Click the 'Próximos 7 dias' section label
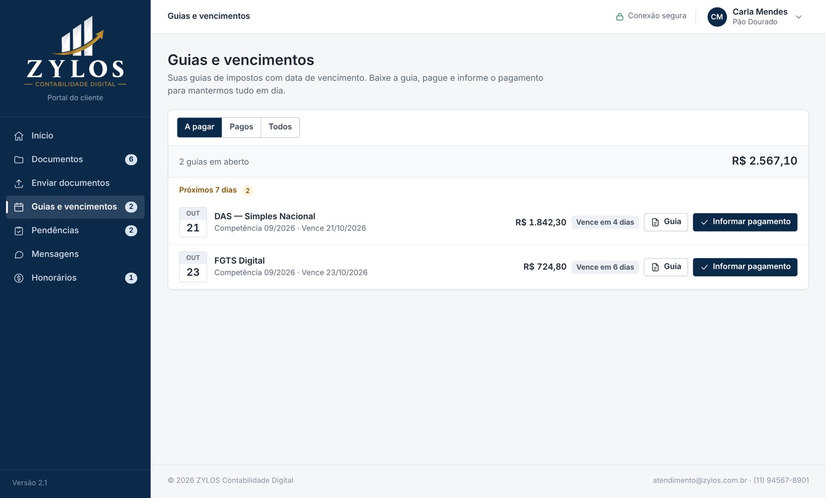 208,190
